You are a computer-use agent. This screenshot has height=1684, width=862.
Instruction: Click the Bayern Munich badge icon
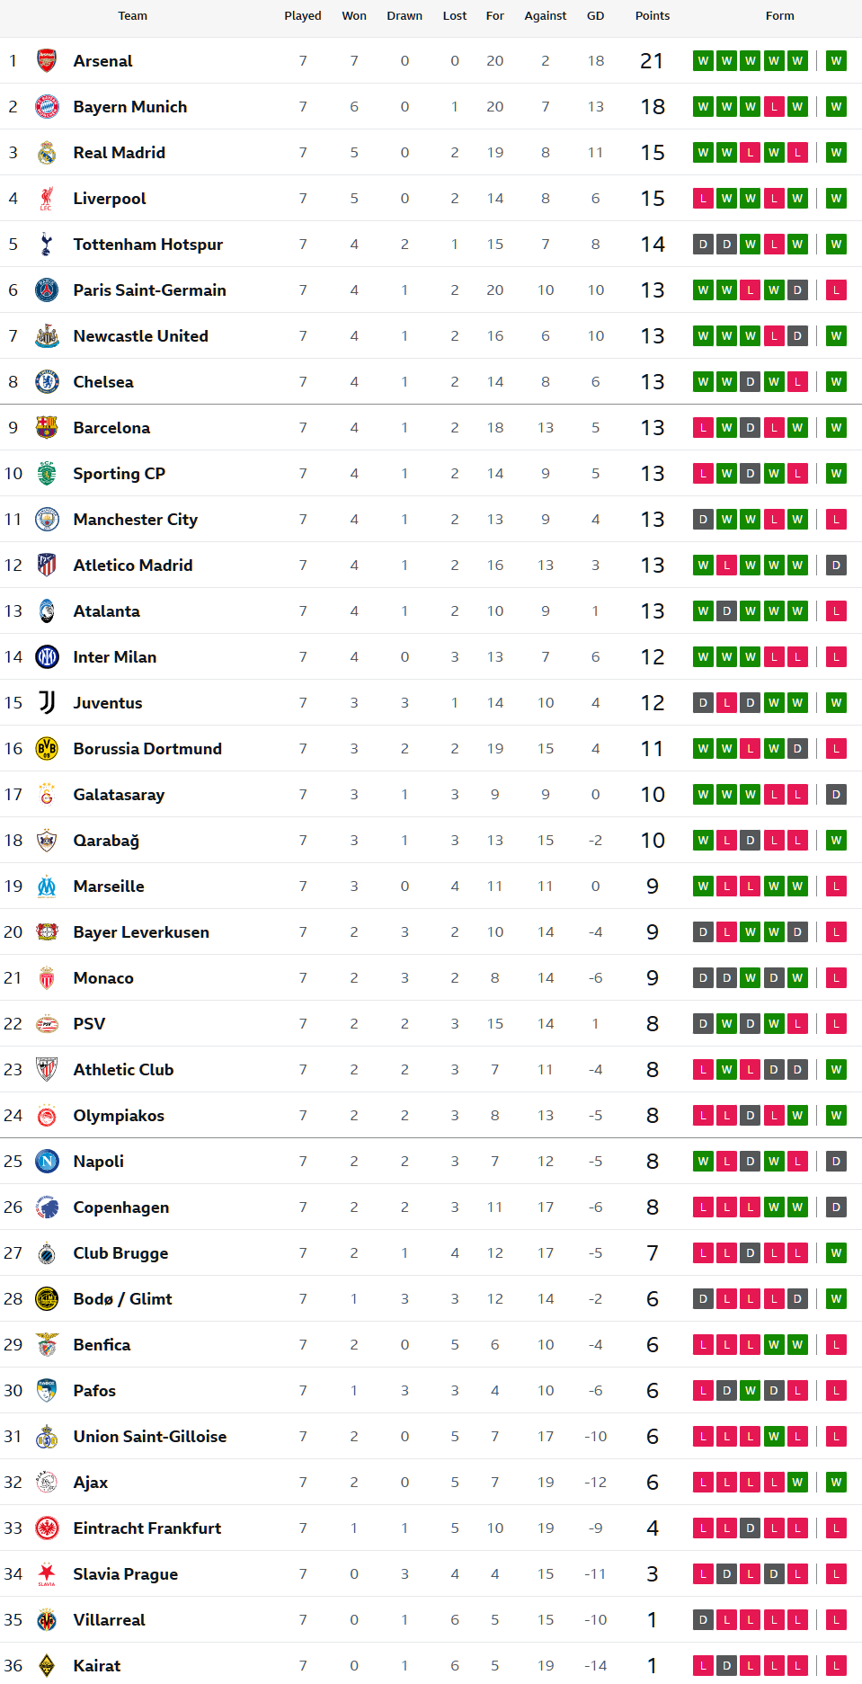(47, 107)
